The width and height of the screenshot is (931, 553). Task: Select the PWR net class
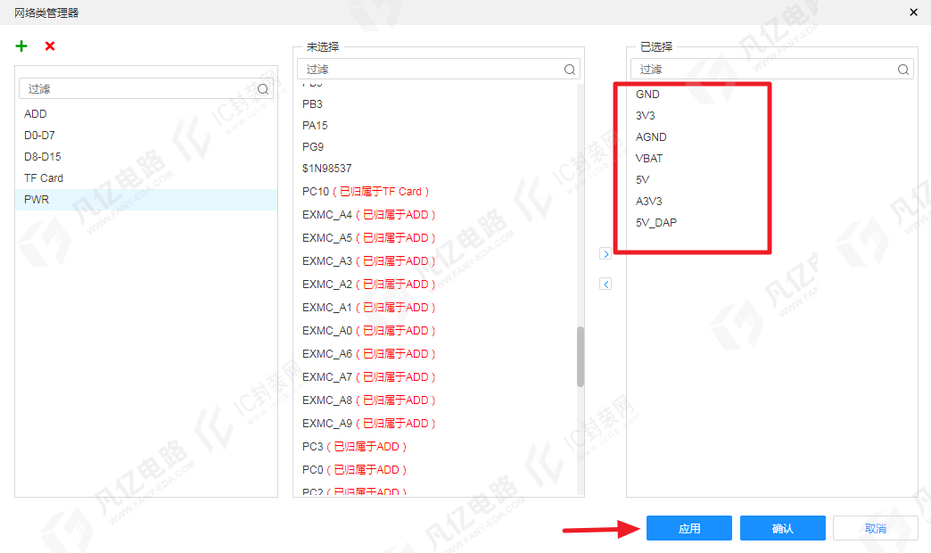[x=146, y=200]
